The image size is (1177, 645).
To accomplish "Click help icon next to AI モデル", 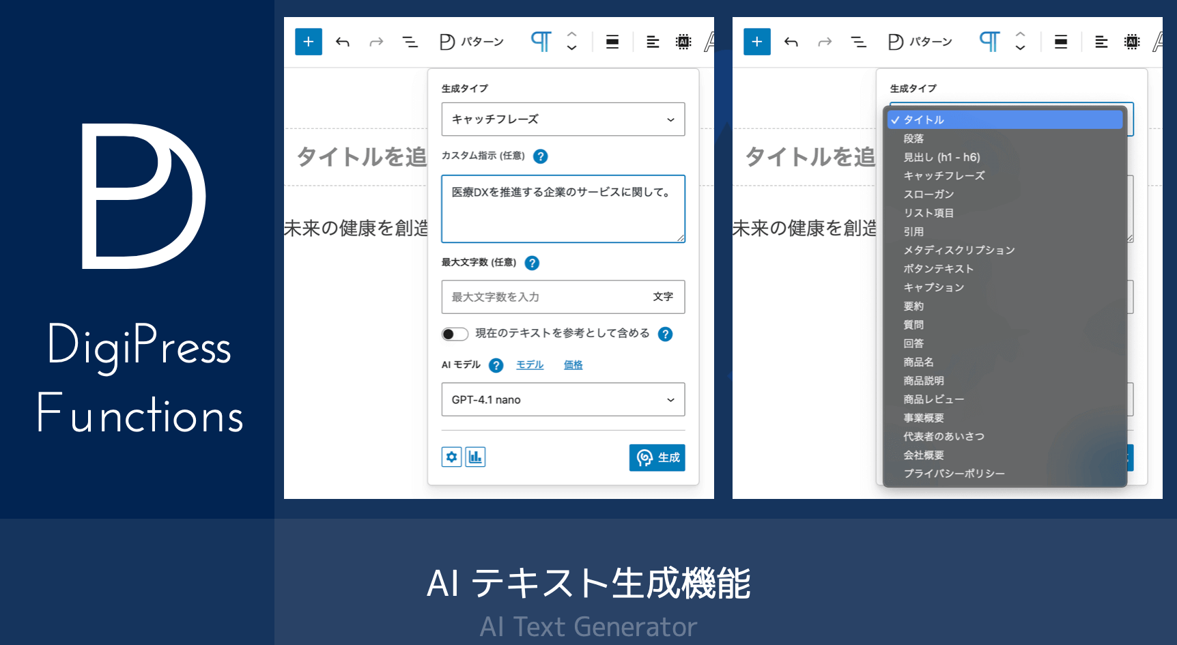I will point(496,365).
